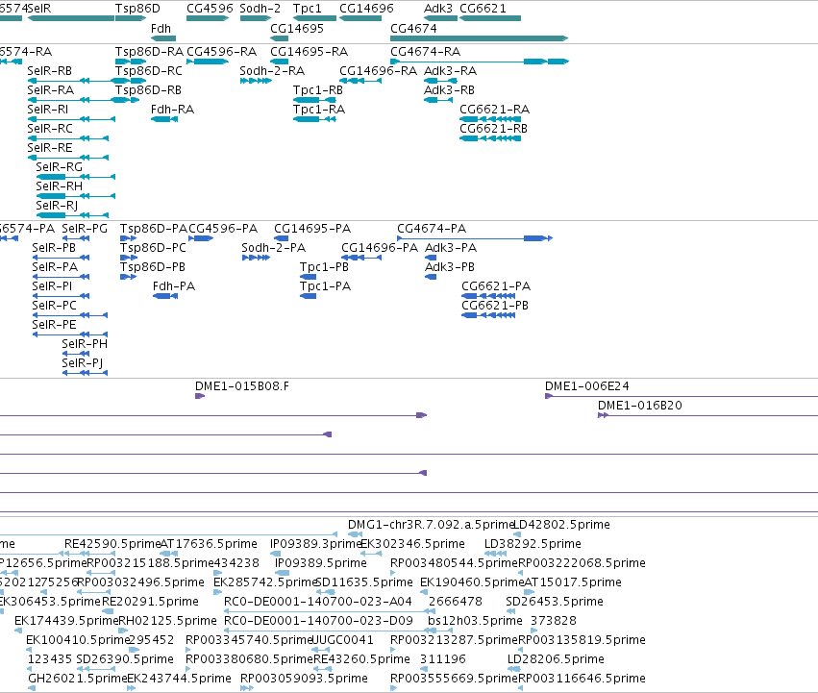Select EST GH26021.5prime
This screenshot has width=818, height=693.
point(77,679)
